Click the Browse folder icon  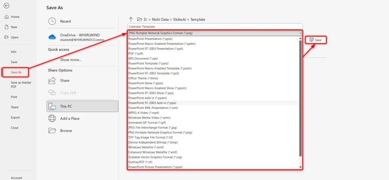click(x=52, y=131)
